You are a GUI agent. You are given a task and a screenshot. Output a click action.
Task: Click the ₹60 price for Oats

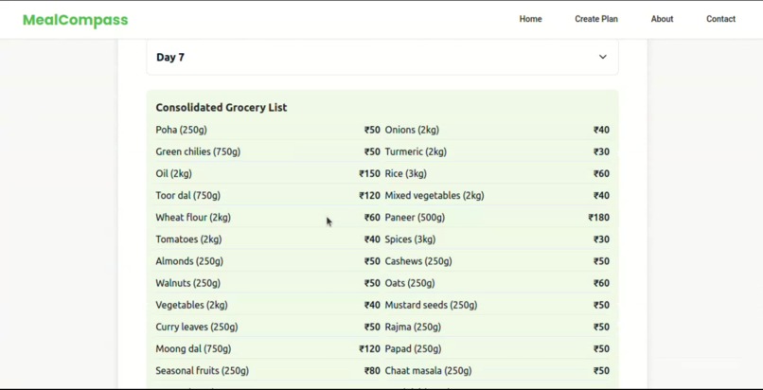click(x=601, y=283)
